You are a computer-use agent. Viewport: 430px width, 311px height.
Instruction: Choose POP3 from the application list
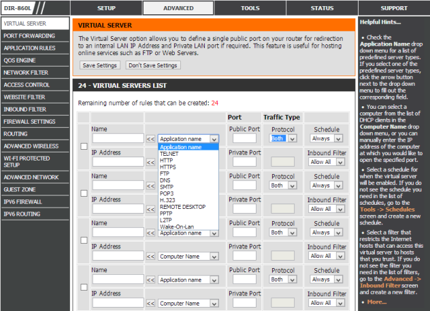[188, 193]
